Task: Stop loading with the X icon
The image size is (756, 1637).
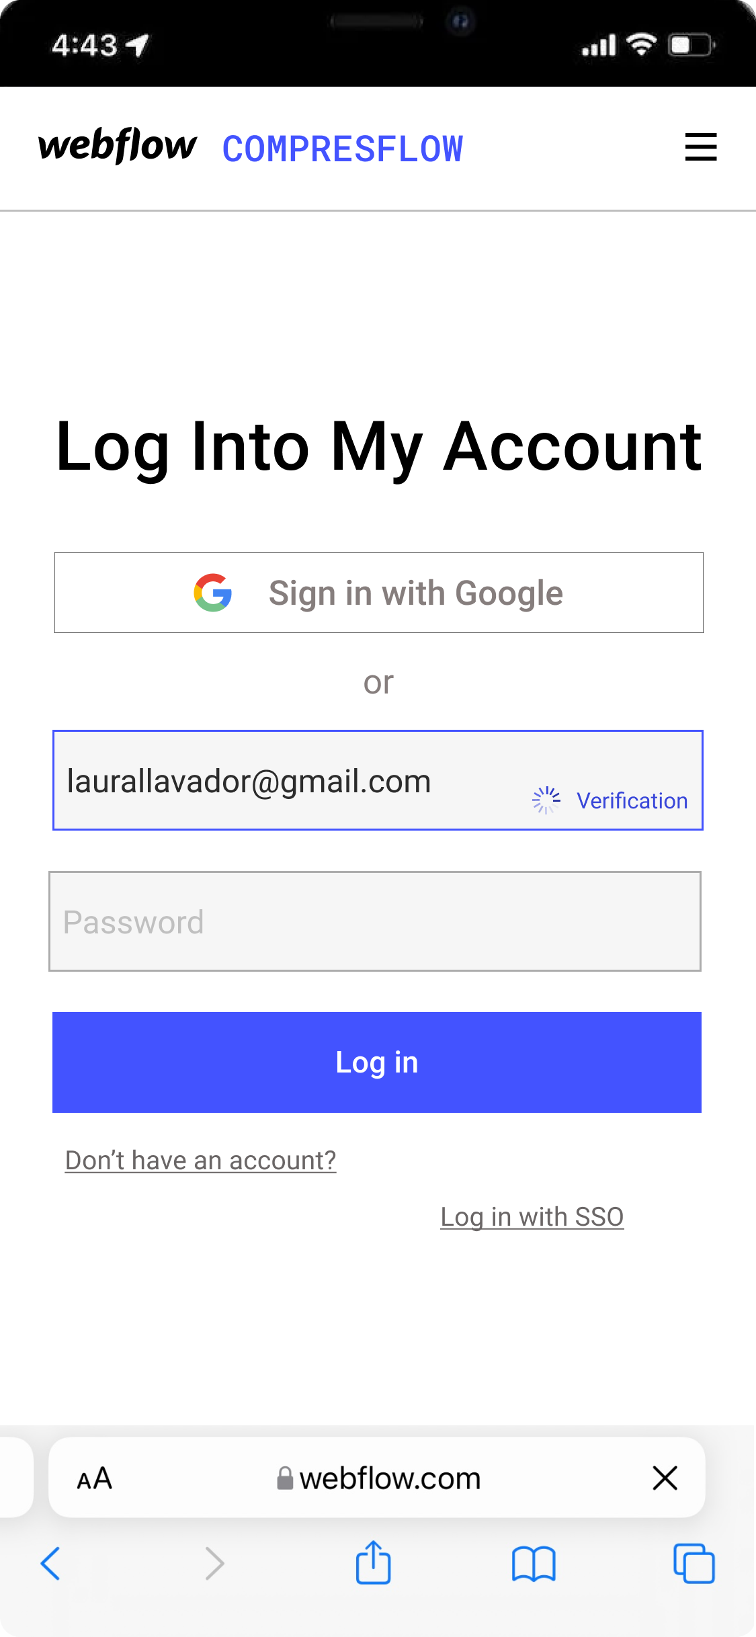Action: pos(665,1478)
